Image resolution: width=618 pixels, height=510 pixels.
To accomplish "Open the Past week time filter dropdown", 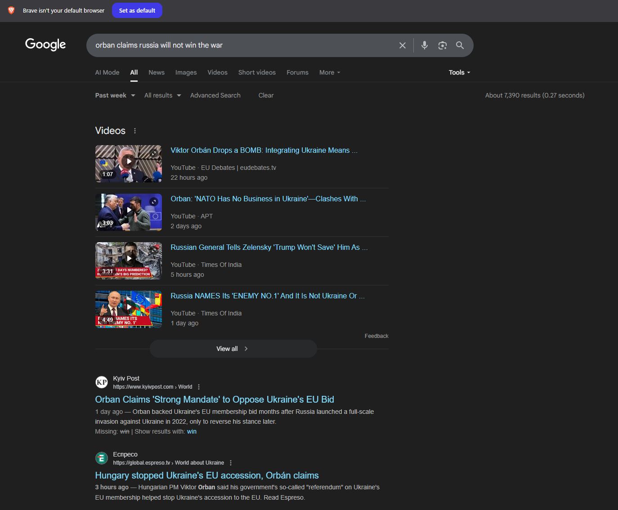I will click(x=115, y=95).
